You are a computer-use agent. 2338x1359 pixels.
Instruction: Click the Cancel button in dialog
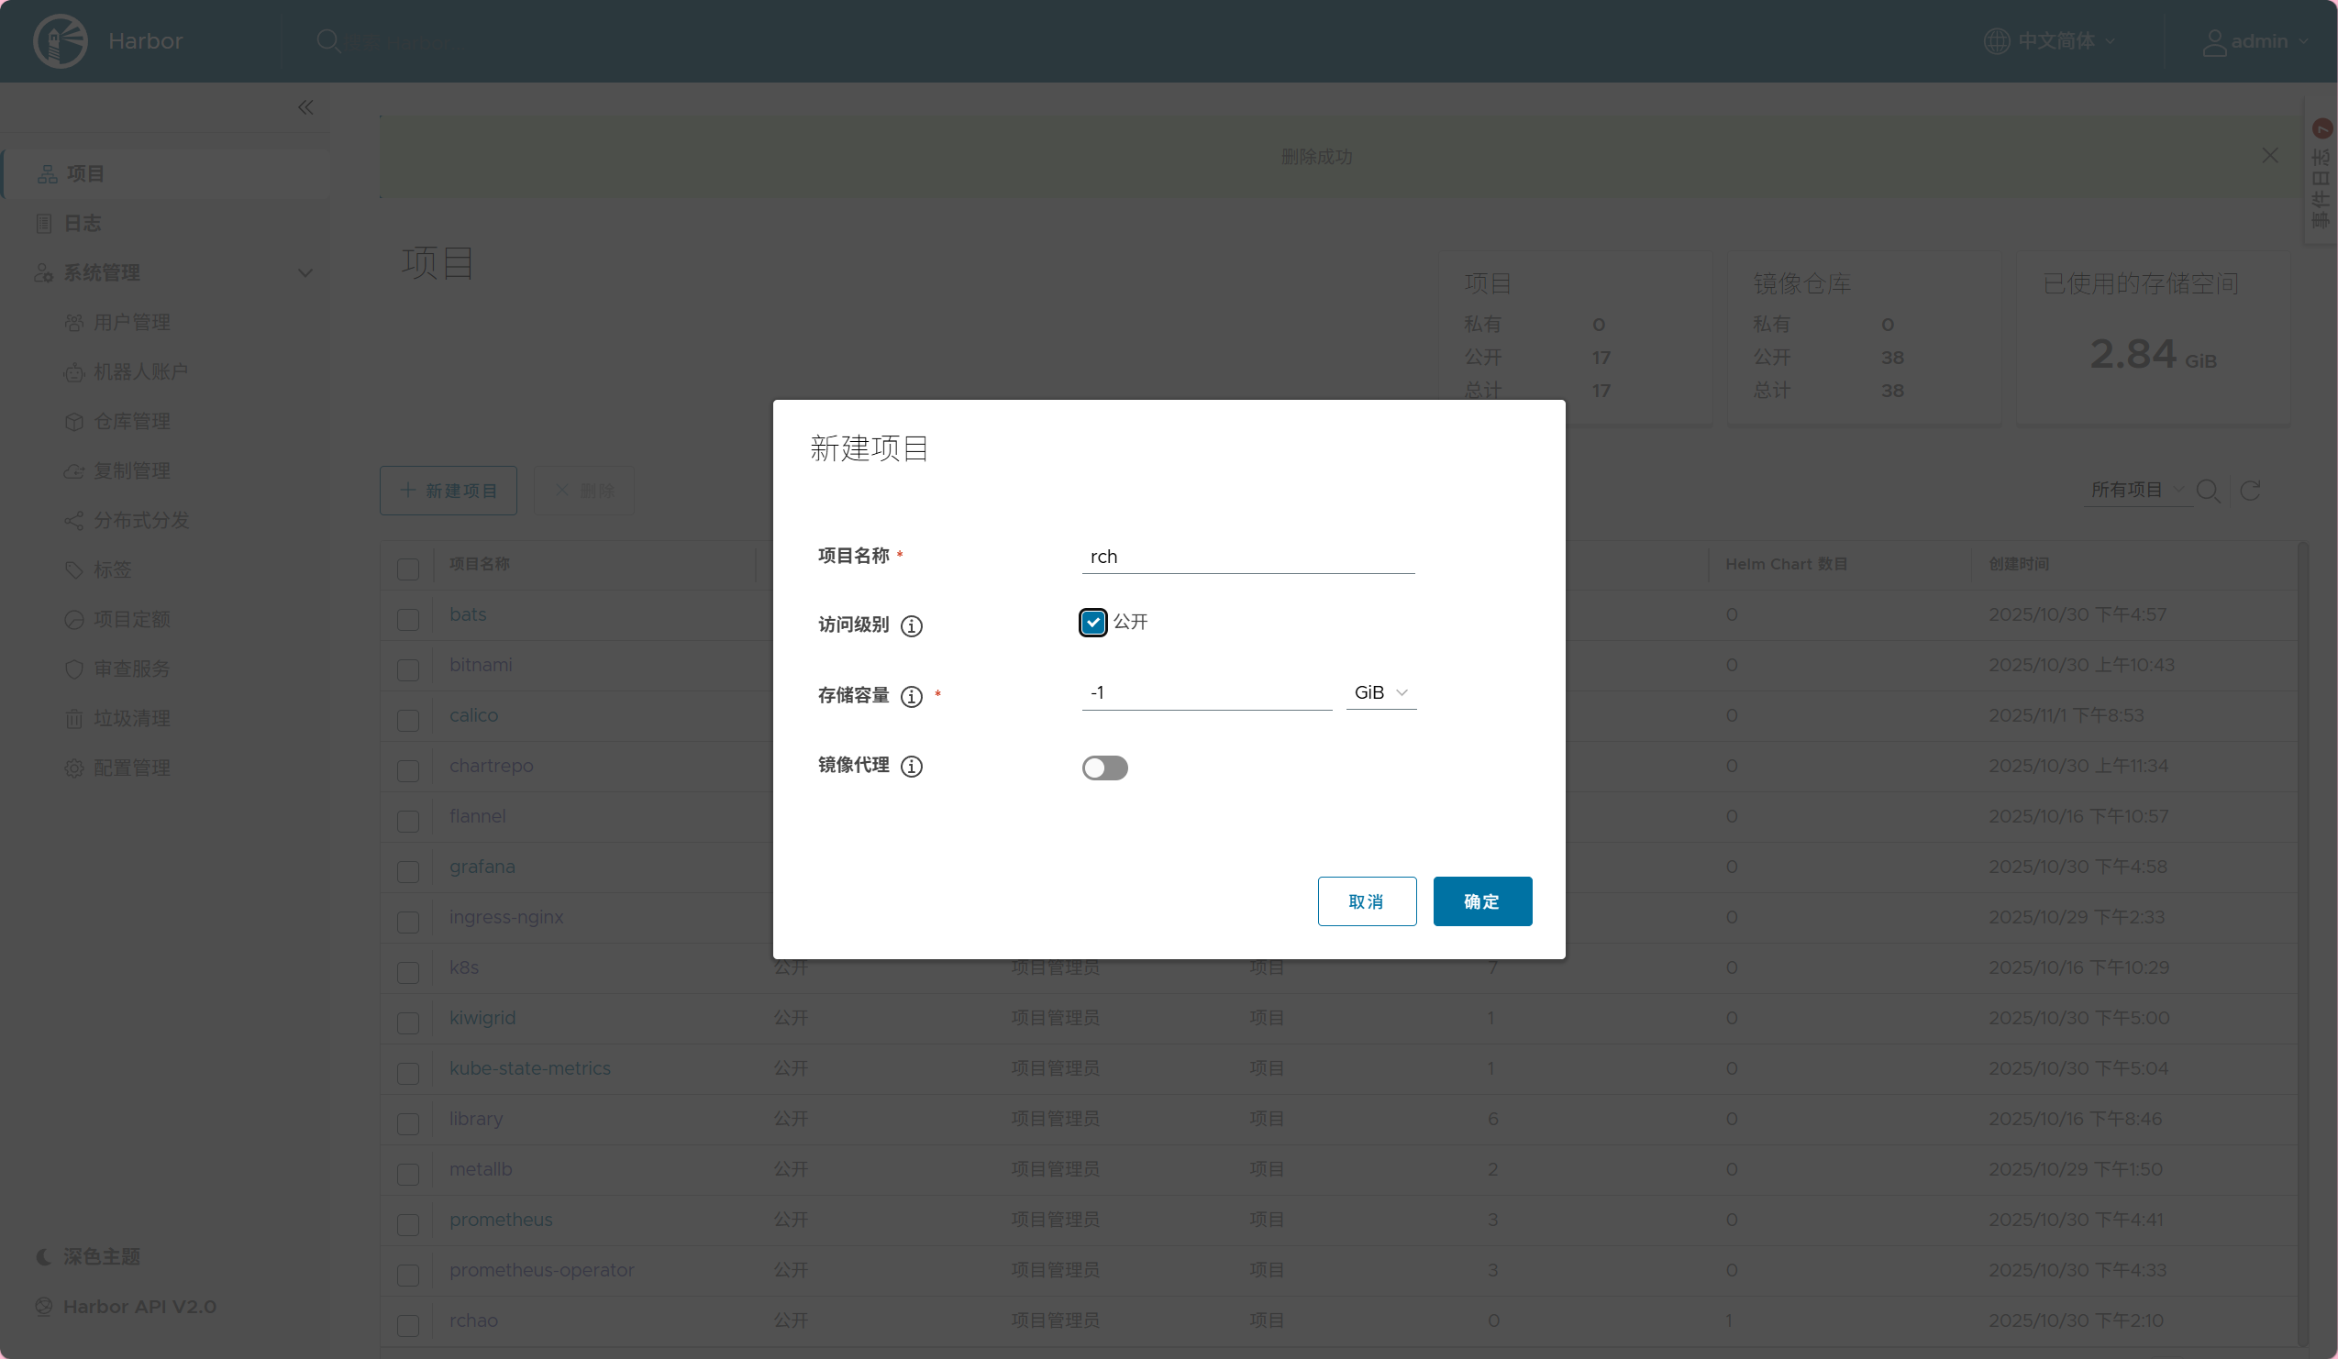(x=1366, y=901)
